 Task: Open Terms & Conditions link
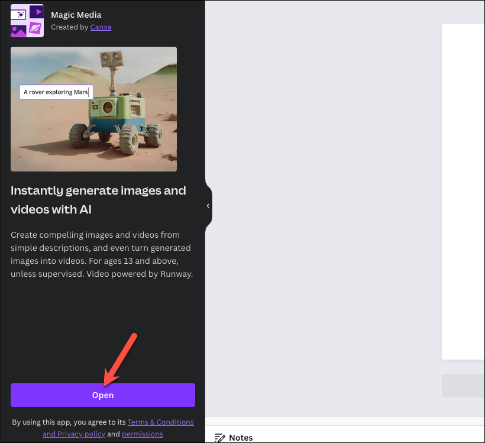(160, 422)
